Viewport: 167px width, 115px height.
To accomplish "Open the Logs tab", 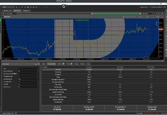I will (x=89, y=64).
